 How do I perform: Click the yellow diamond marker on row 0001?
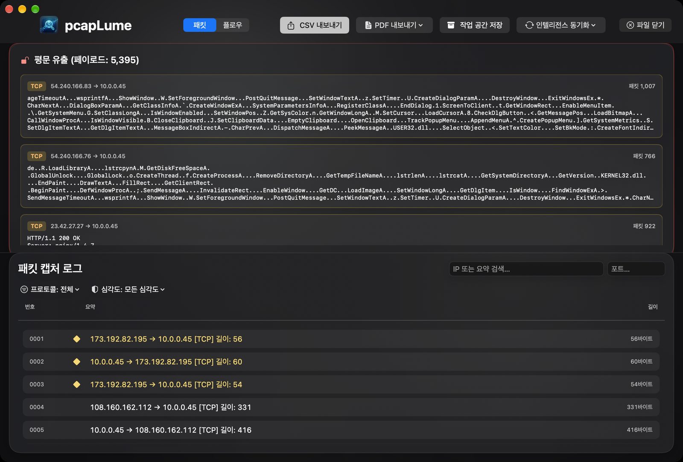click(x=77, y=339)
